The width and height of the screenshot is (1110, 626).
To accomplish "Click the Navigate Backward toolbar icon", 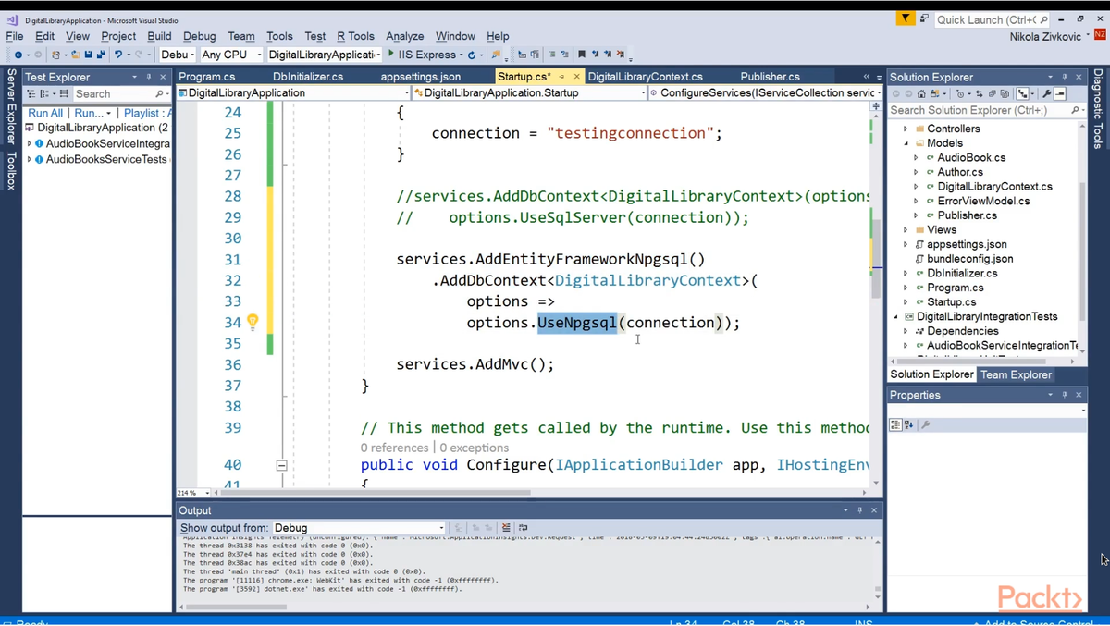I will (x=18, y=55).
